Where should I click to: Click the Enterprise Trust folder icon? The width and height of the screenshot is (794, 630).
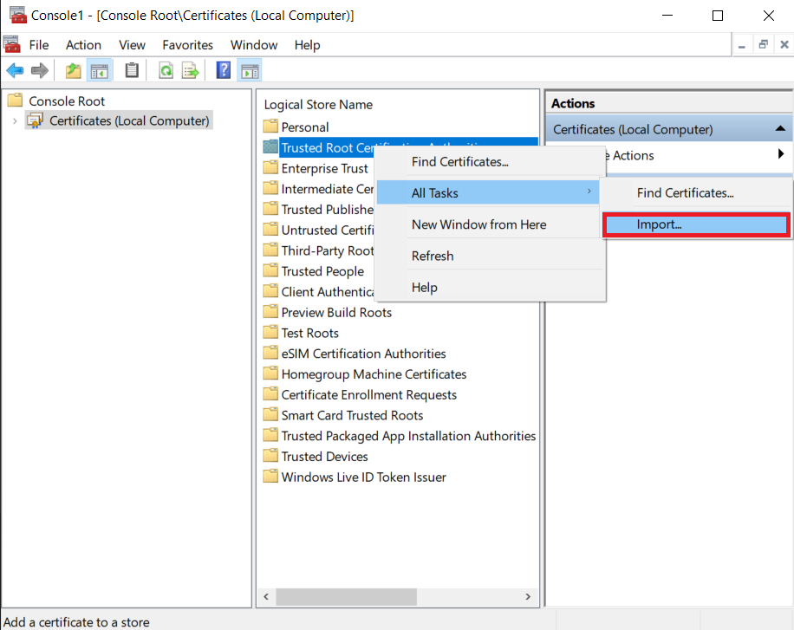[x=271, y=167]
